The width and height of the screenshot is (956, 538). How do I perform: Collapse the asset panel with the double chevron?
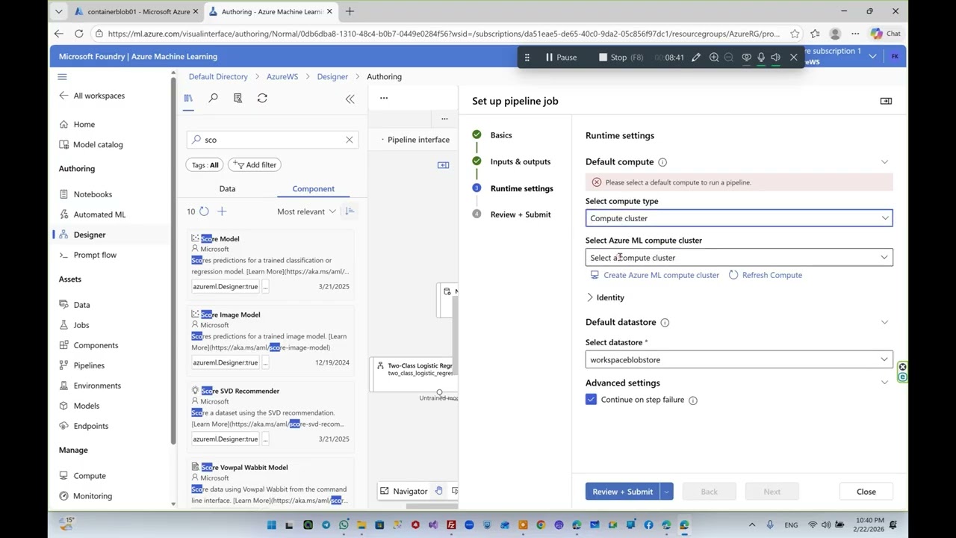350,98
